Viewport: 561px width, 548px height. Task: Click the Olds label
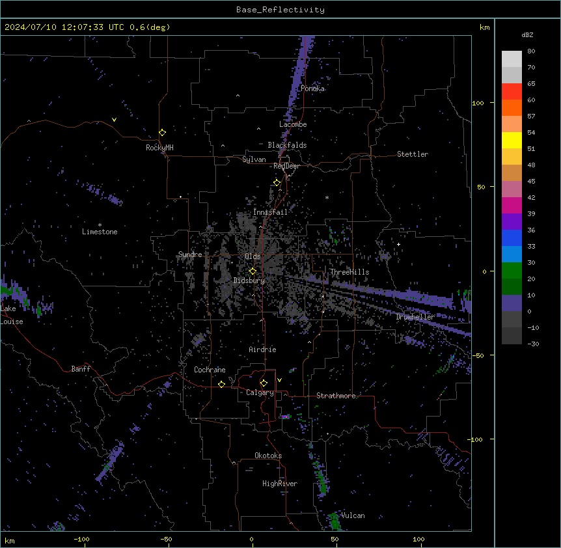253,256
